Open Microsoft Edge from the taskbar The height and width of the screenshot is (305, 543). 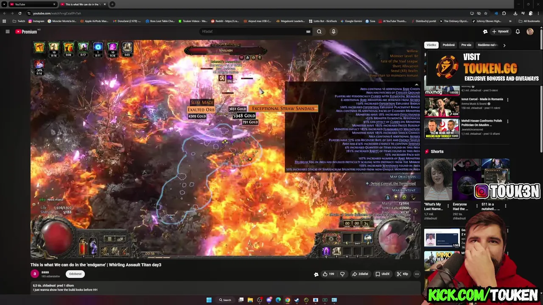coord(278,300)
